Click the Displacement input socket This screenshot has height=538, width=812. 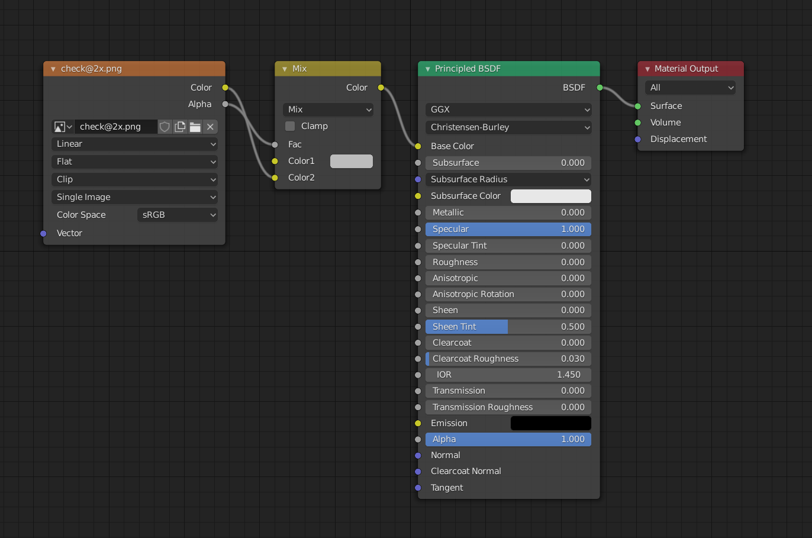click(x=637, y=139)
